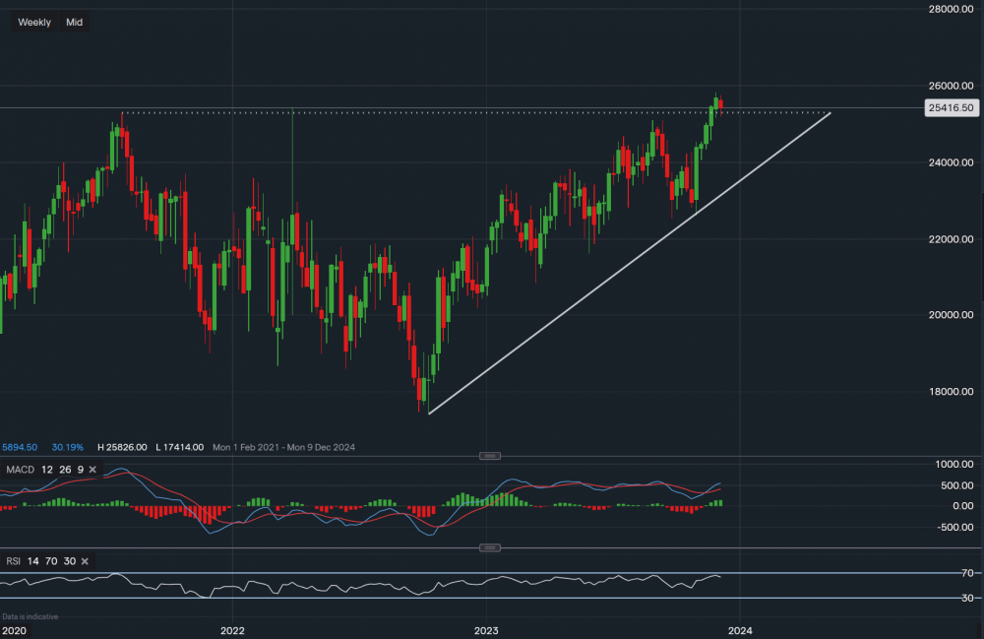Click the 2020 label on time axis
The height and width of the screenshot is (639, 984).
(14, 630)
